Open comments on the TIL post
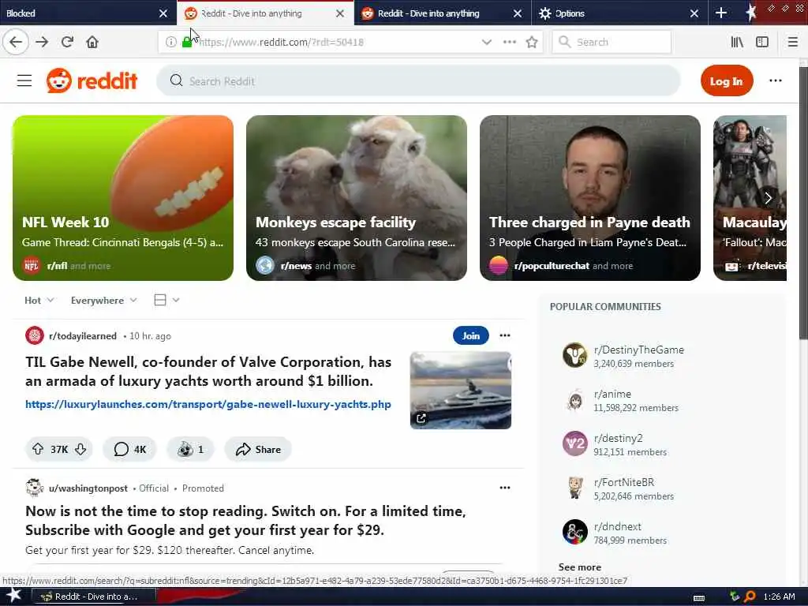This screenshot has width=808, height=606. [129, 449]
